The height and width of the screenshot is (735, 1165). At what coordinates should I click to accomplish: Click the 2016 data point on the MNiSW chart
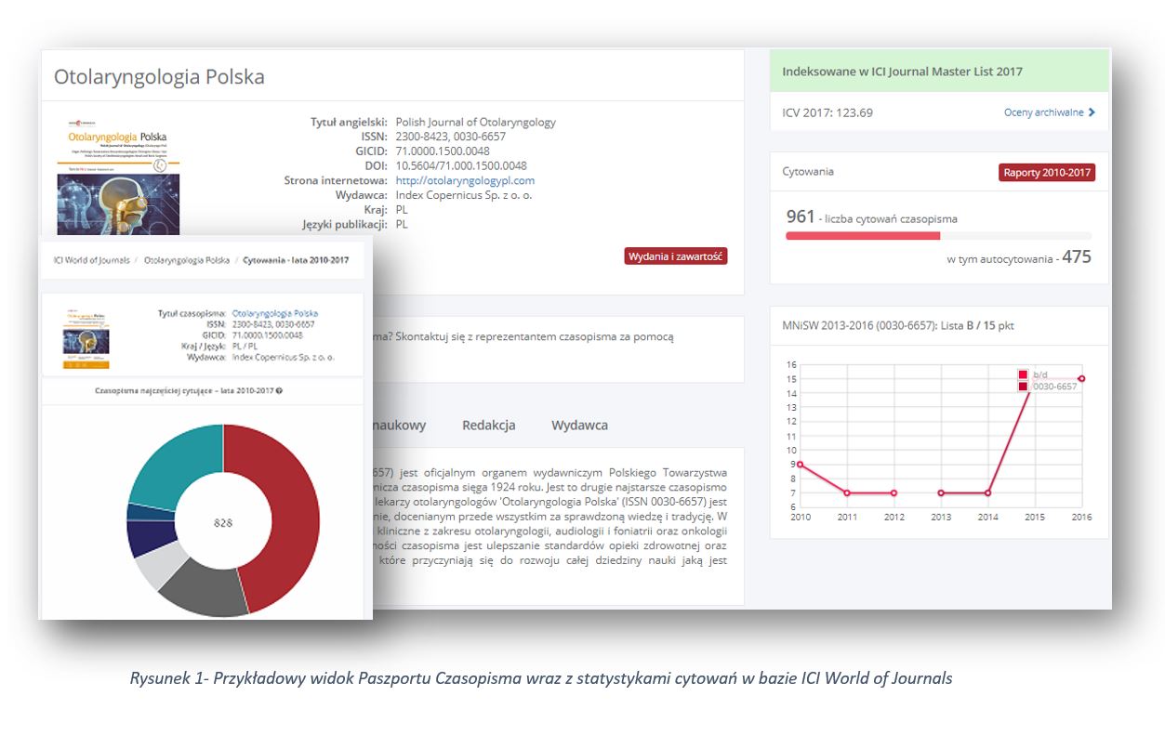pyautogui.click(x=1081, y=378)
